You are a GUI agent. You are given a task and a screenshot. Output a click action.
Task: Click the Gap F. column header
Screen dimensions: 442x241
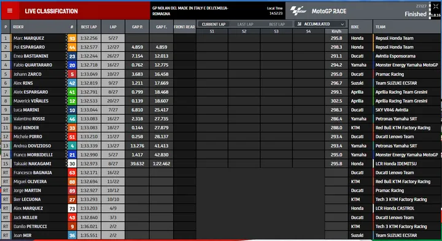coord(161,27)
